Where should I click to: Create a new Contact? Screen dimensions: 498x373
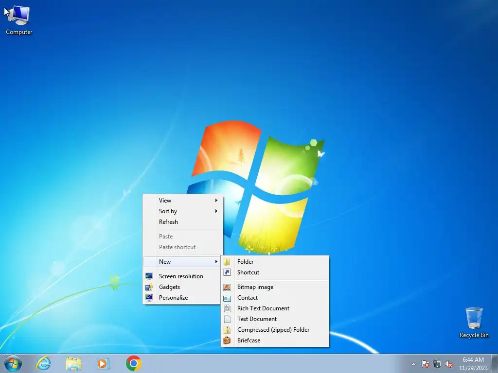coord(275,298)
